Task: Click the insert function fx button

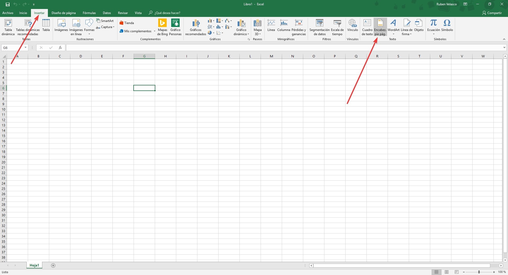Action: pos(60,48)
